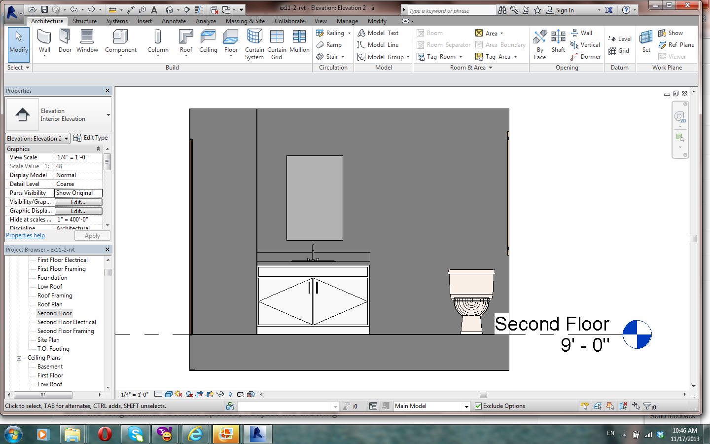Click the Text tool in quick access toolbar
The height and width of the screenshot is (444, 710).
[x=154, y=9]
